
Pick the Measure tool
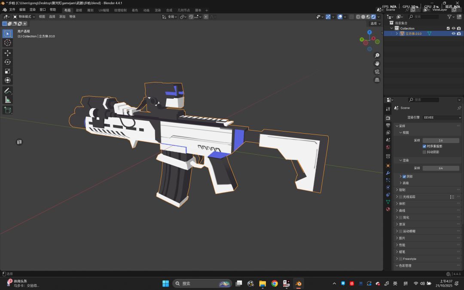click(7, 100)
